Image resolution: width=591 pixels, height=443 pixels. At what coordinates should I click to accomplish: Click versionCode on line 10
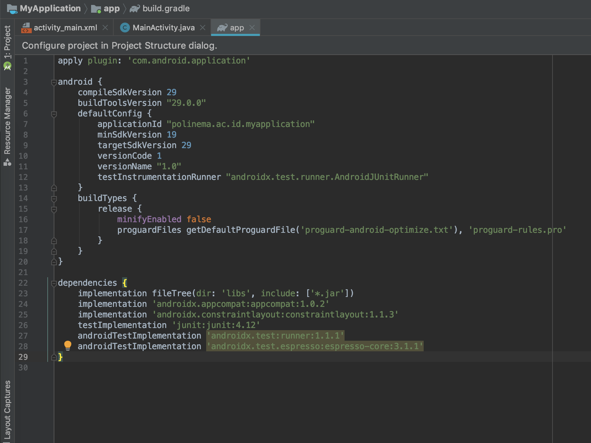tap(125, 156)
